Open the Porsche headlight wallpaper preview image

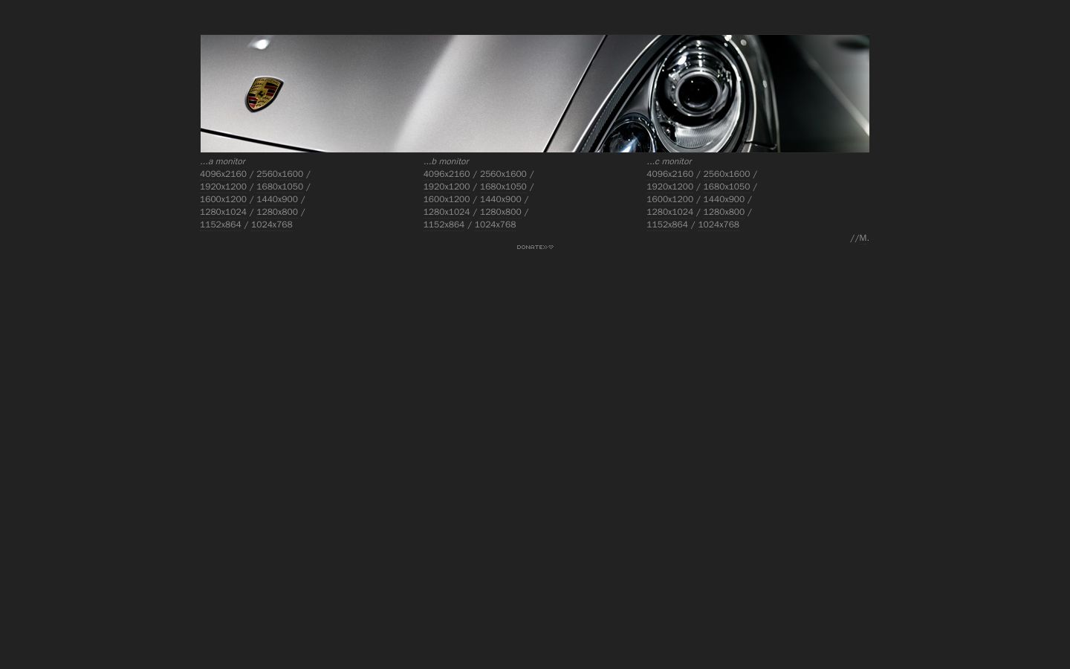click(535, 94)
